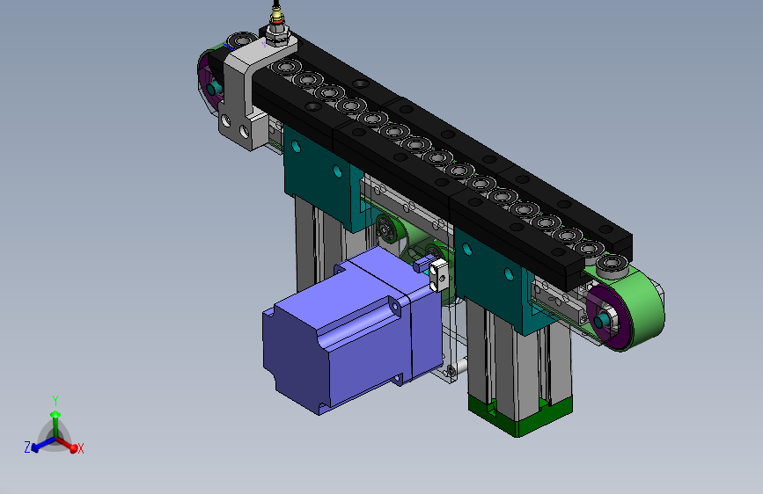The width and height of the screenshot is (763, 494).
Task: Click the blue Z axis of the triad
Action: click(x=43, y=445)
